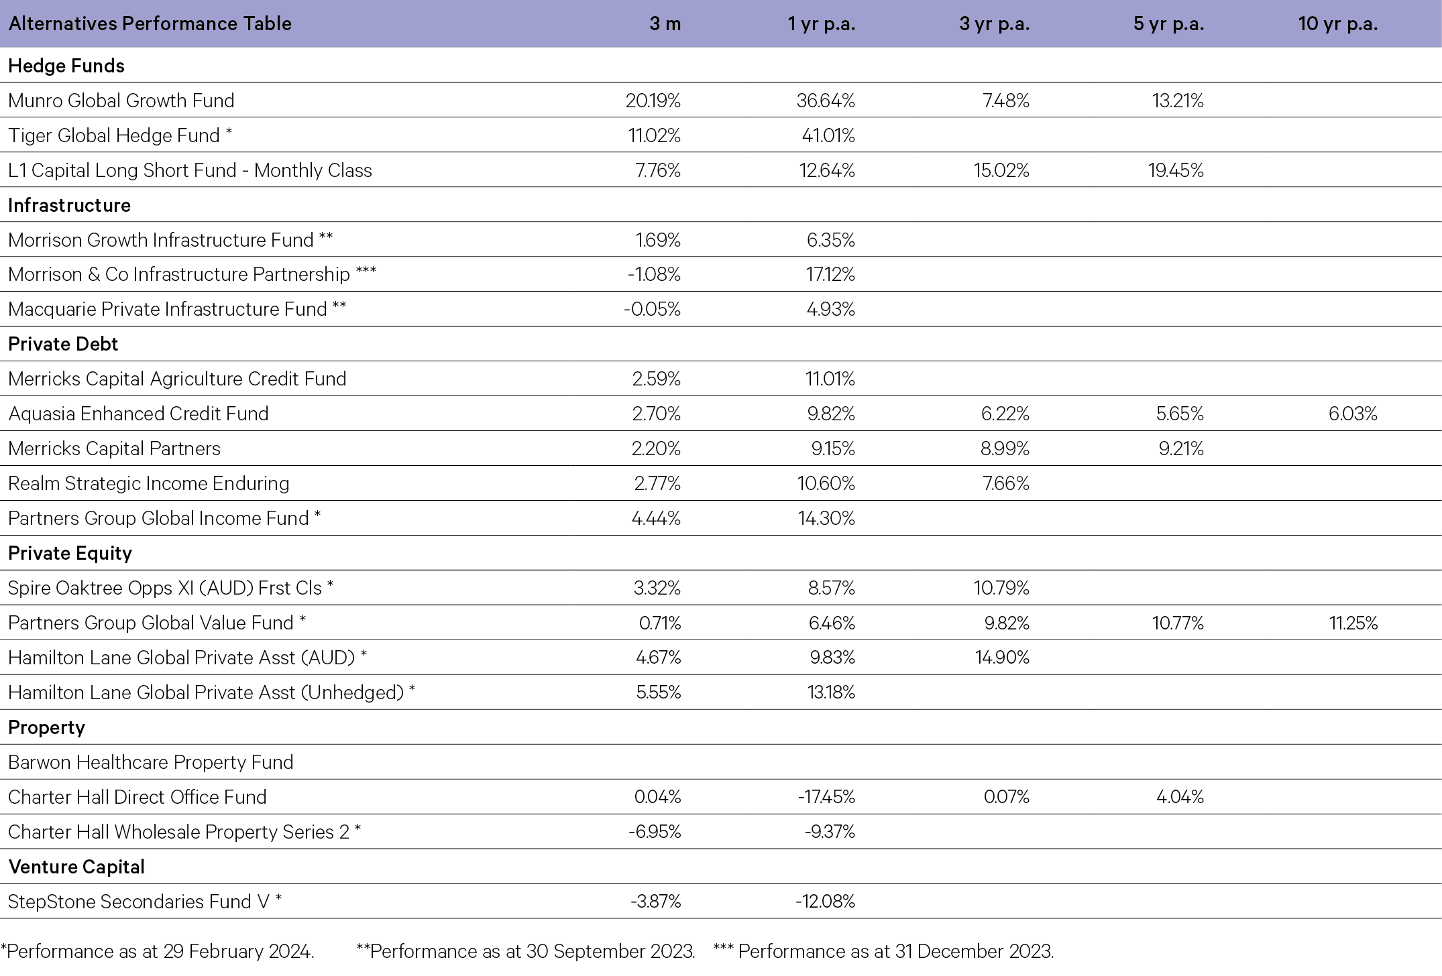Select the 19.45% value for L1 Capital

click(1176, 170)
